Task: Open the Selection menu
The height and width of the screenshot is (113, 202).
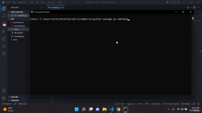Action: pyautogui.click(x=22, y=2)
